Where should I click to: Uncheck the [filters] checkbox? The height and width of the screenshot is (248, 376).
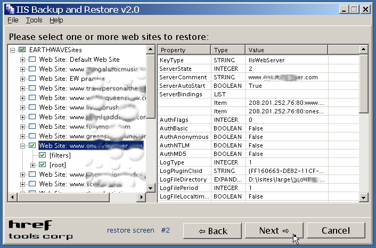(x=43, y=155)
